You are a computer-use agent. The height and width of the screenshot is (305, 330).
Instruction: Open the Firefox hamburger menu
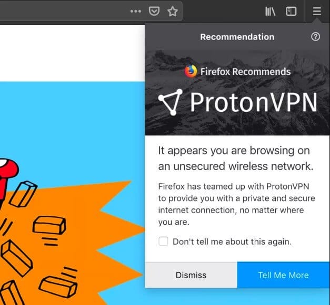click(317, 12)
